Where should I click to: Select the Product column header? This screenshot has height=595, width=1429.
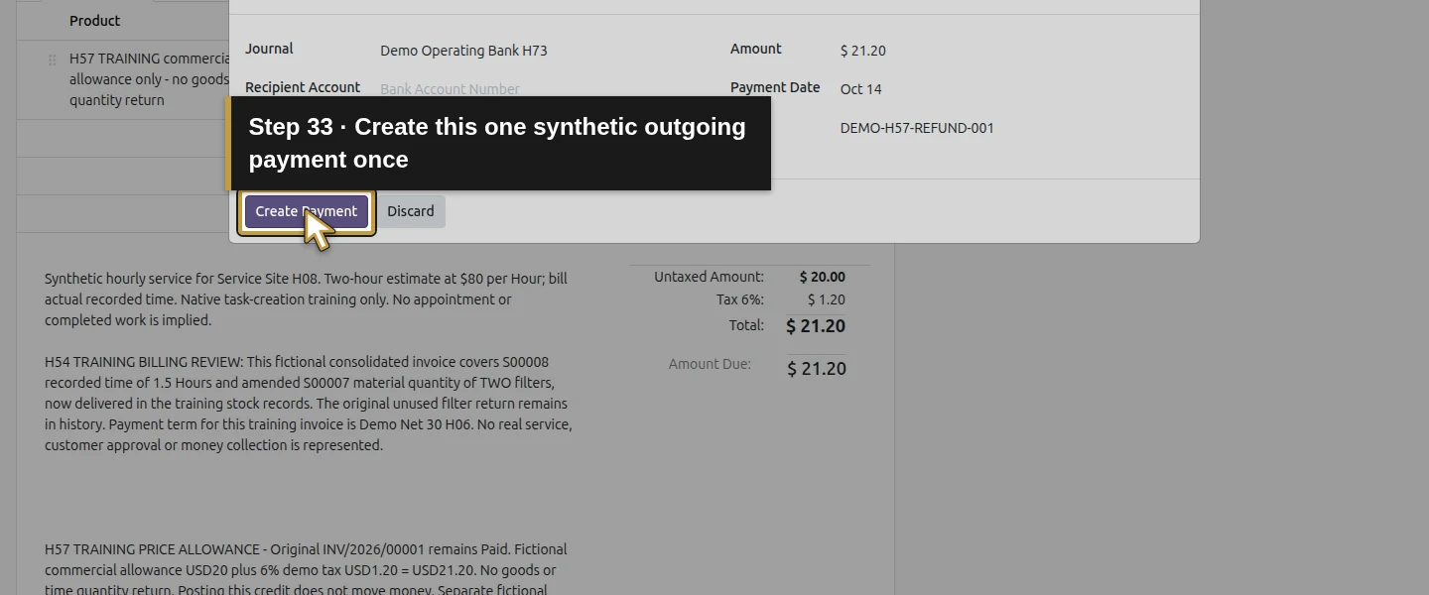95,21
